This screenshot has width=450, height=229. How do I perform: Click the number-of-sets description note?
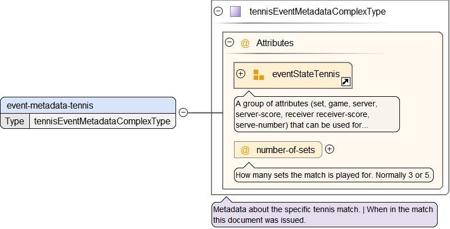(334, 175)
